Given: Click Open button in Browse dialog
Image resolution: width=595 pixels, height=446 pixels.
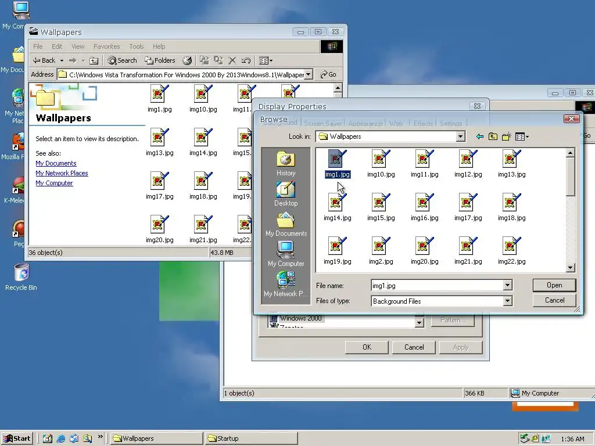Looking at the screenshot, I should point(554,285).
